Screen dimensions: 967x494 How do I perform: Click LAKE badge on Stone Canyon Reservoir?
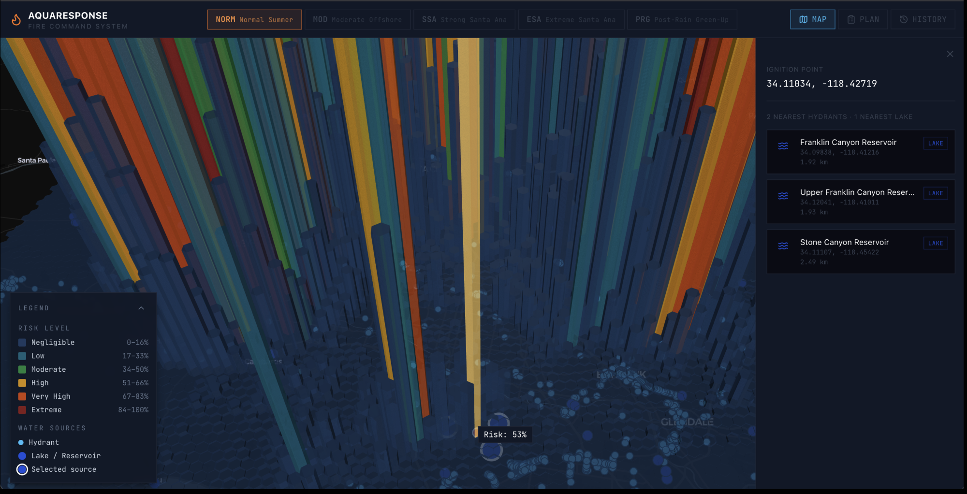(x=936, y=243)
